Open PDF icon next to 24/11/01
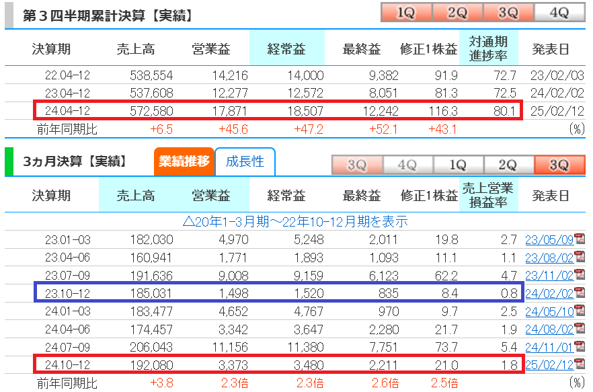 pyautogui.click(x=580, y=346)
